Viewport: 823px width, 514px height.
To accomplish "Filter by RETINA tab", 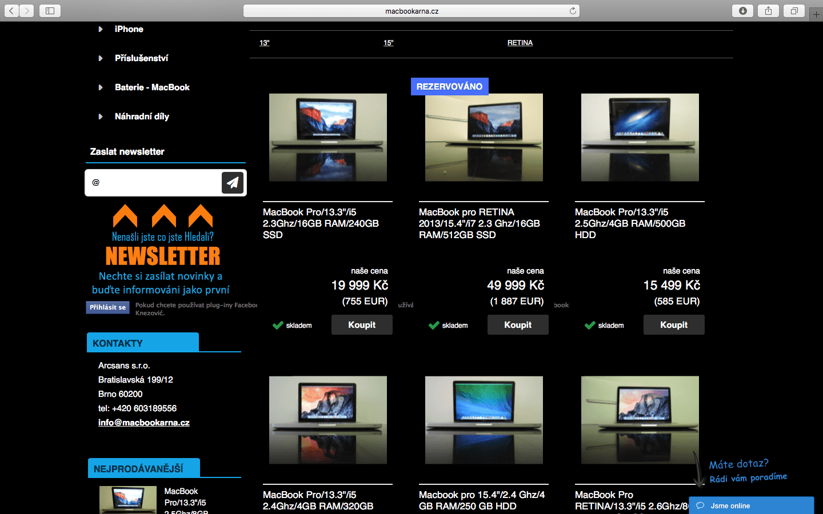I will coord(520,43).
